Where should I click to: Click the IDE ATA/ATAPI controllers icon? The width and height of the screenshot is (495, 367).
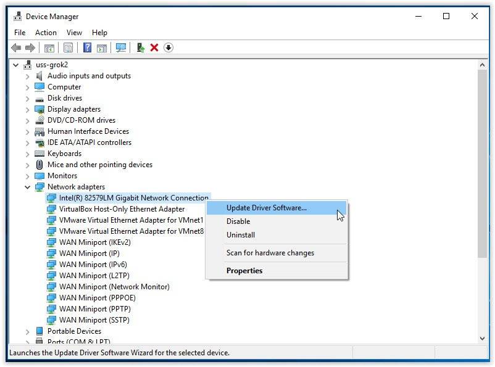coord(40,142)
